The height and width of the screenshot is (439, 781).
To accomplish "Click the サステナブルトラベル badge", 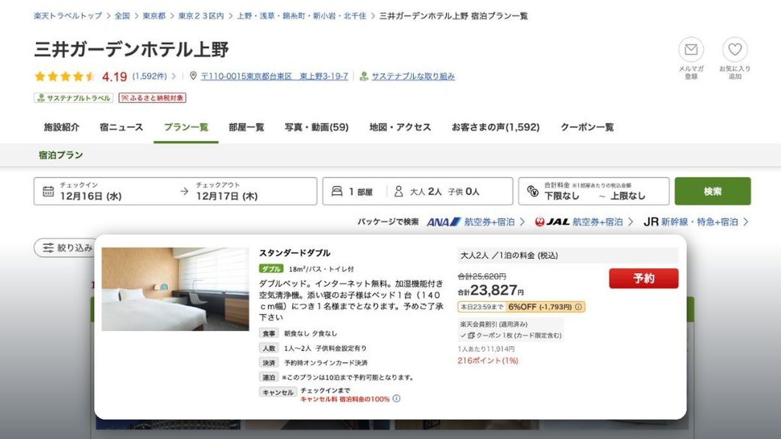I will pos(74,98).
